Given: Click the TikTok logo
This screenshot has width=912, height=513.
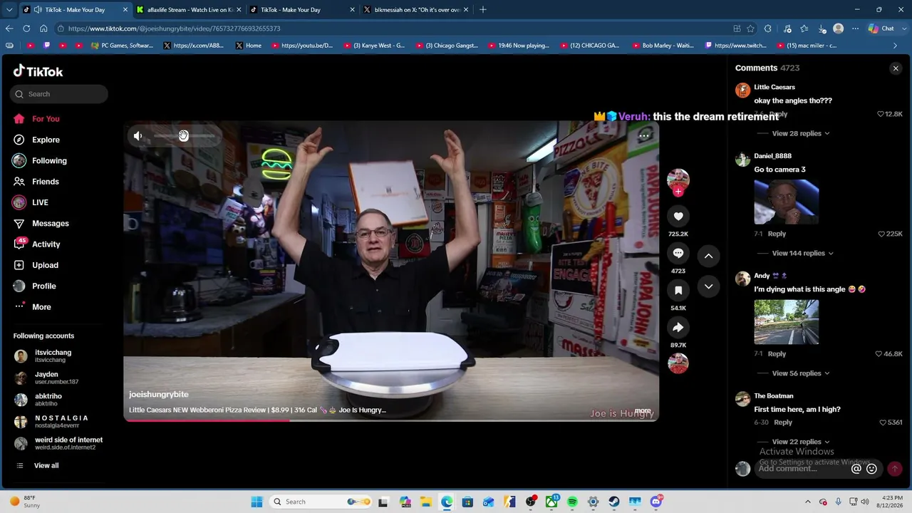Looking at the screenshot, I should tap(38, 71).
